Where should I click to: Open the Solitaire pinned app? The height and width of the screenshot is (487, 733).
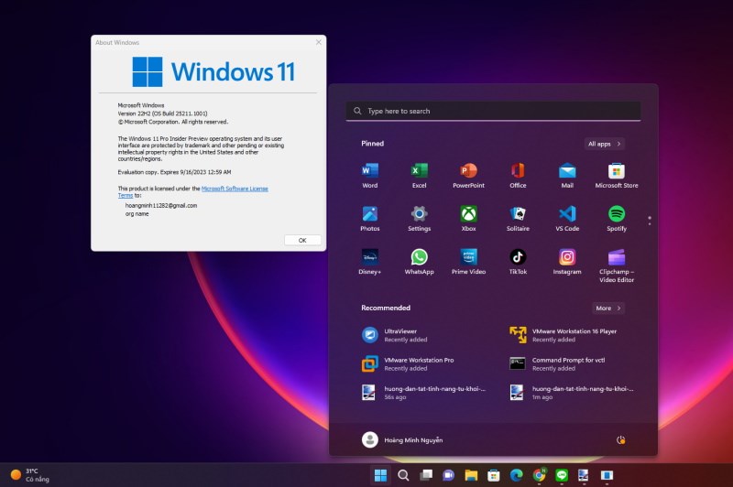518,219
